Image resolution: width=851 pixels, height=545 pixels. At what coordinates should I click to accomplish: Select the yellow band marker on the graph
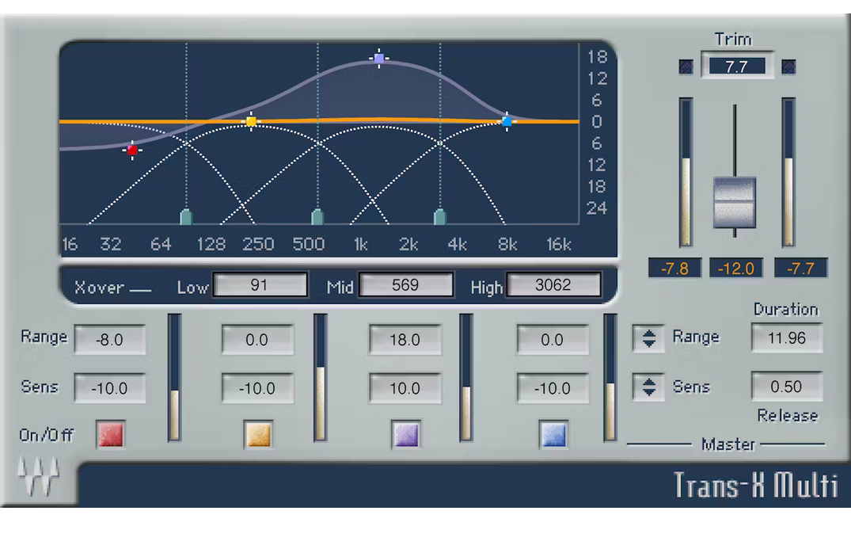pyautogui.click(x=251, y=121)
